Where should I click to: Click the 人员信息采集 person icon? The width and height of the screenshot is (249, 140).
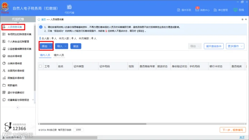pos(4,27)
